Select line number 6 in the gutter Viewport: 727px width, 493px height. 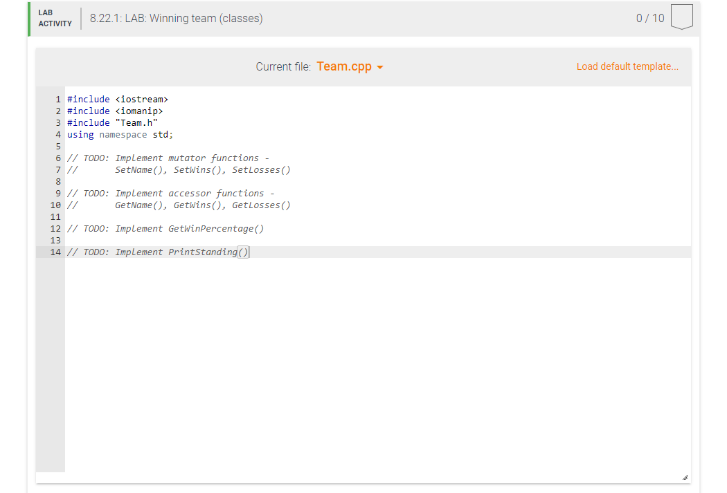click(57, 158)
